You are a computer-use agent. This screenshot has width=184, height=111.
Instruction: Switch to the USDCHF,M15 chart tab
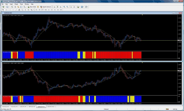[51, 107]
